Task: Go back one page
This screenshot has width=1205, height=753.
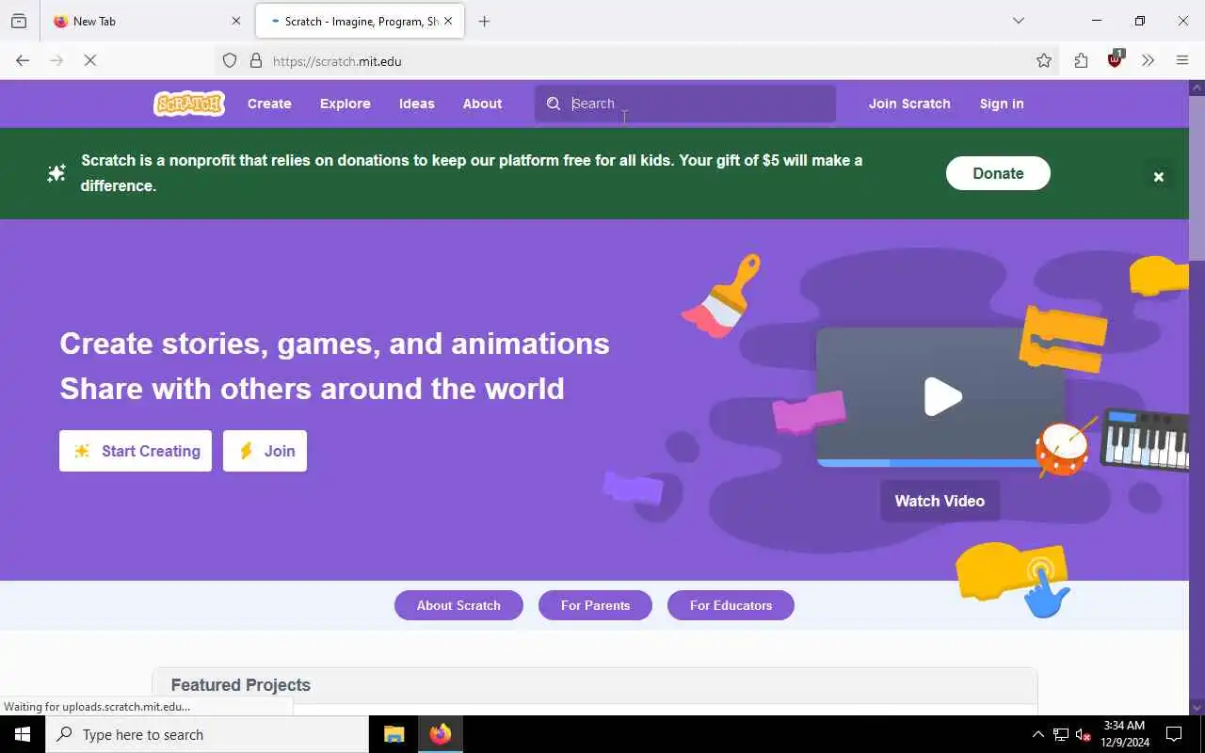Action: click(x=23, y=61)
